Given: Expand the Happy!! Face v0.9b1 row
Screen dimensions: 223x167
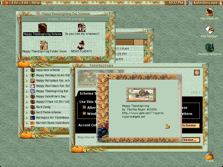Looking at the screenshot, I should tap(27, 102).
